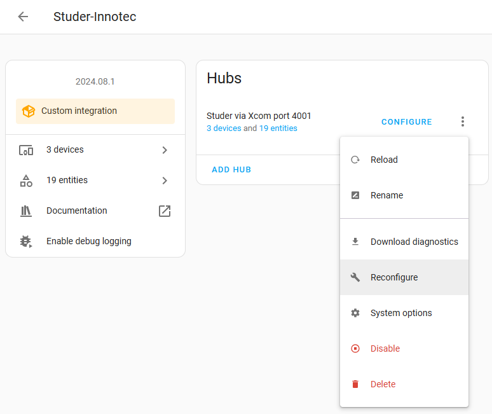This screenshot has height=414, width=492.
Task: Click the orange custom integration cube icon
Action: pos(28,111)
